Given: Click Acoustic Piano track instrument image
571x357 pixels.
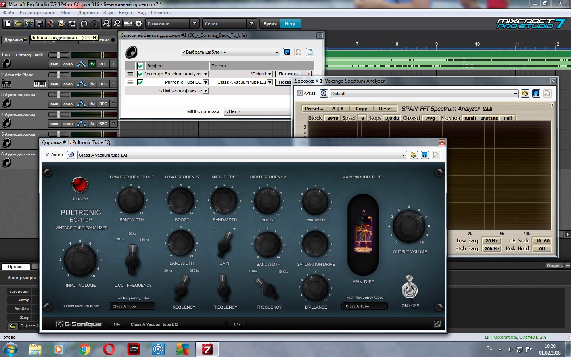Looking at the screenshot, I should (x=6, y=84).
